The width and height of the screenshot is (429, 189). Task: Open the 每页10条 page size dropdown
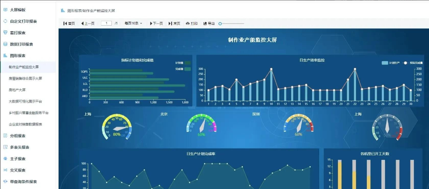133,24
